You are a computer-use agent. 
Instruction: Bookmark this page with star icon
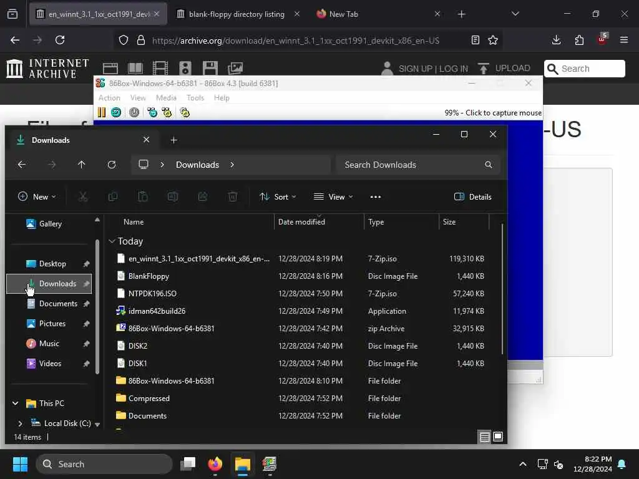coord(493,40)
